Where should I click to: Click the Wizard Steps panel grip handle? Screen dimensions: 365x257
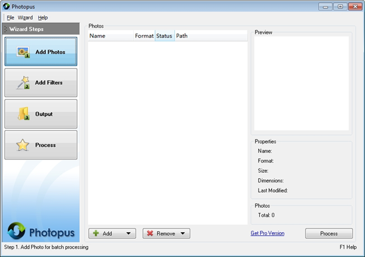pyautogui.click(x=5, y=29)
